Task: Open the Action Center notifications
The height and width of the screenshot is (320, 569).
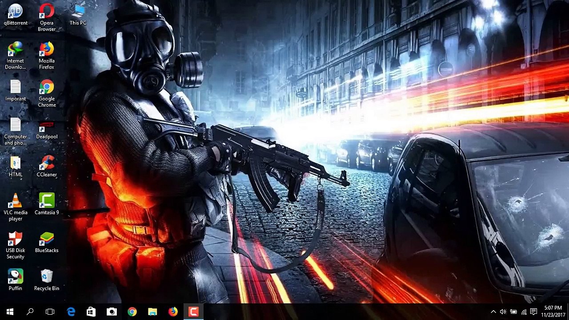Action: [534, 312]
